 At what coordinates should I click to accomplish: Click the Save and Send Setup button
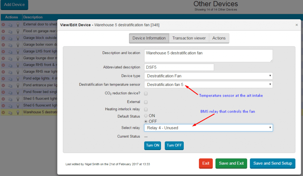(272, 163)
